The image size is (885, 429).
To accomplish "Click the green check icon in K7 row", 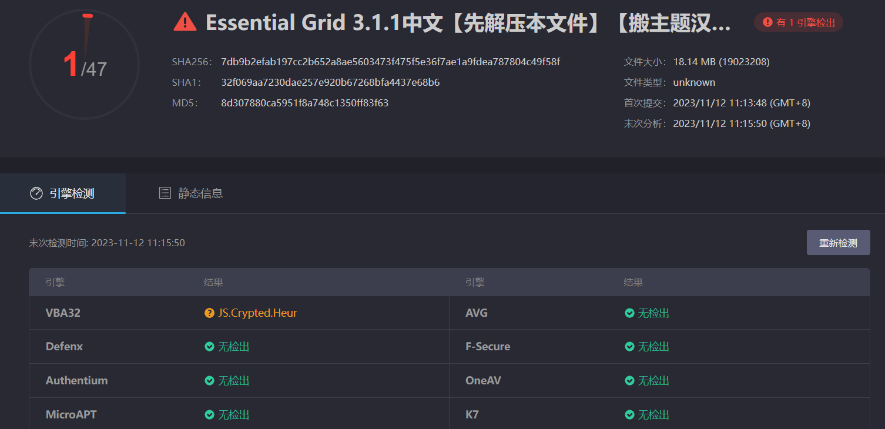I will [x=629, y=415].
